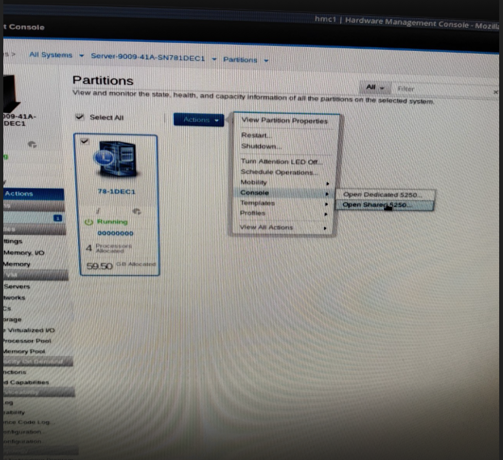Click the Partitions page heading
The height and width of the screenshot is (460, 503).
tap(103, 80)
